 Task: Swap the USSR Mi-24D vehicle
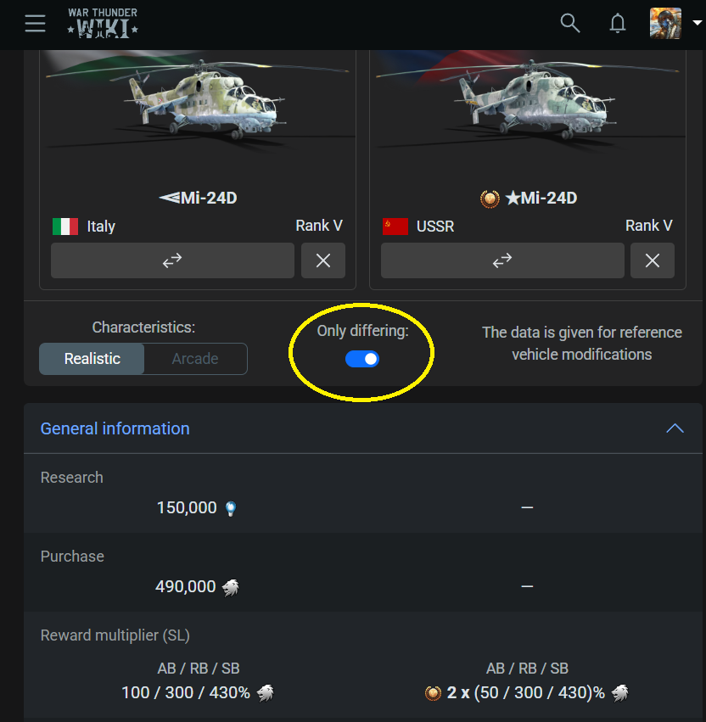coord(502,260)
